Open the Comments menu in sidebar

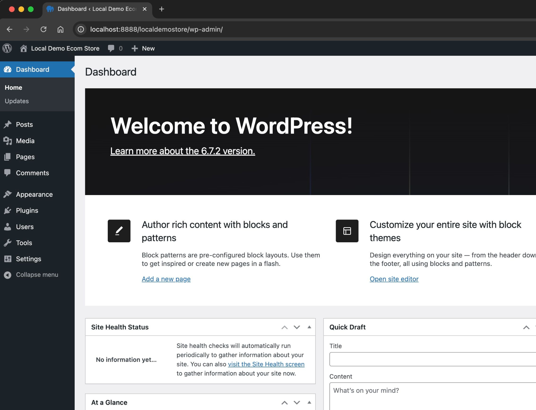[37, 173]
